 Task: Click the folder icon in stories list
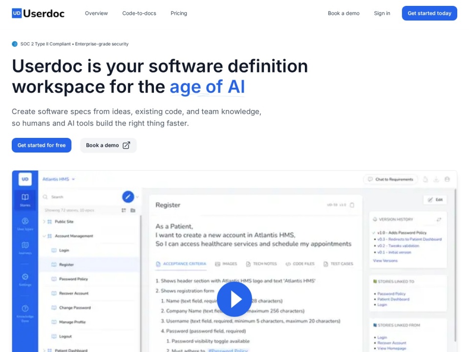tap(133, 210)
